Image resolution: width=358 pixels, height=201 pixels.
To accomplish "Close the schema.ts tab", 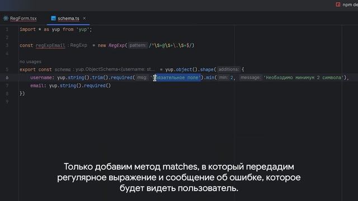I will 84,18.
